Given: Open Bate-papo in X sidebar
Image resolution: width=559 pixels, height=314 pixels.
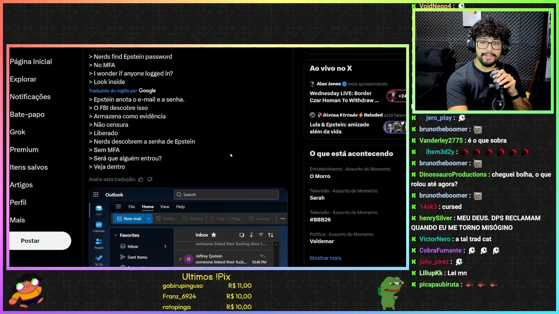Looking at the screenshot, I should (x=27, y=114).
